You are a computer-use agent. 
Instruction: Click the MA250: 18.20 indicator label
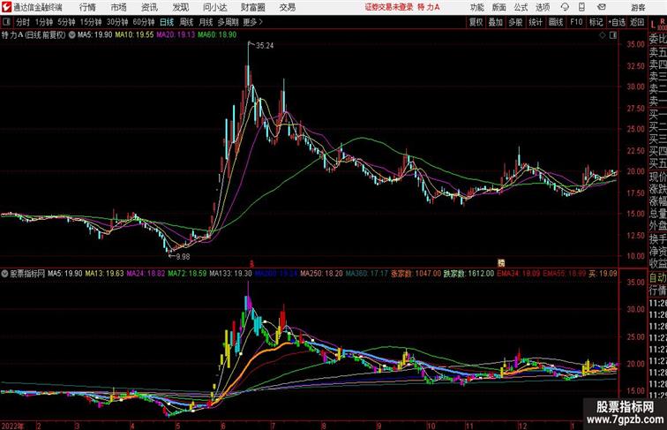click(321, 274)
